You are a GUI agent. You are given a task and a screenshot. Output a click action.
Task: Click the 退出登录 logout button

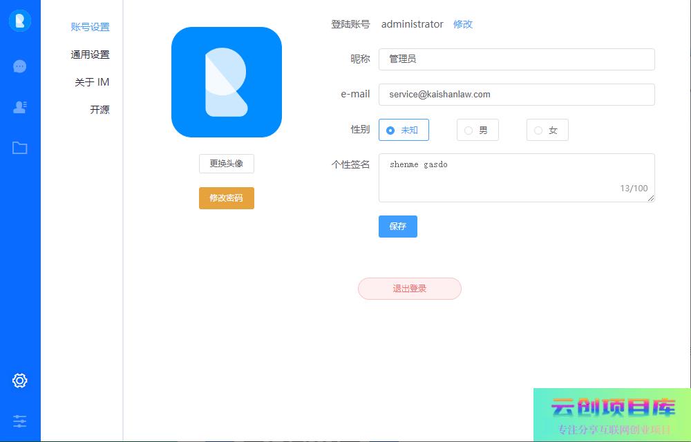[410, 289]
